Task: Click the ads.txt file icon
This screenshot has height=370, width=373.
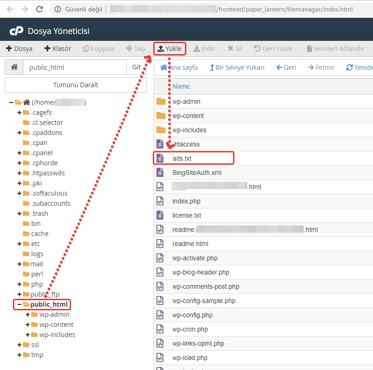Action: click(x=160, y=158)
